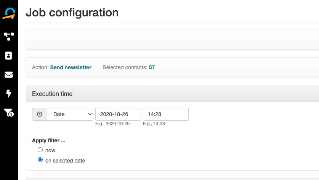Click the "Apply filter ..." label
The height and width of the screenshot is (180, 319).
point(49,140)
